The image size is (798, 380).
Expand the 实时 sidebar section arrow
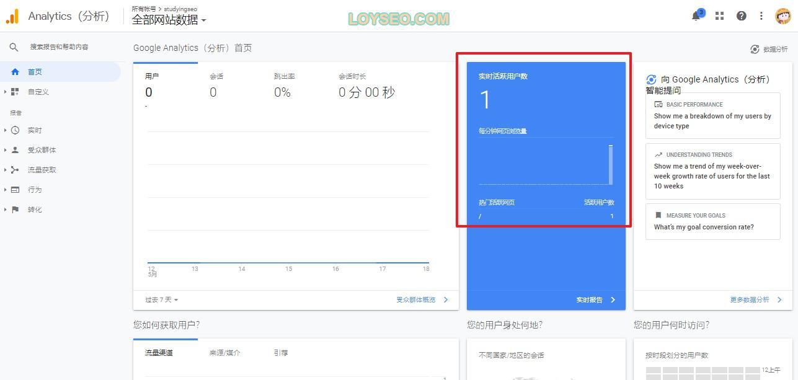(x=5, y=130)
